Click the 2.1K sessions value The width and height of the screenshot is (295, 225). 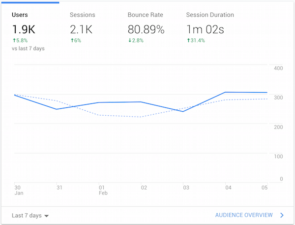point(81,29)
